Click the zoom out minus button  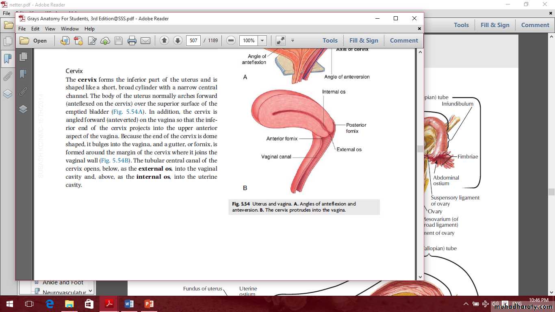click(x=231, y=41)
